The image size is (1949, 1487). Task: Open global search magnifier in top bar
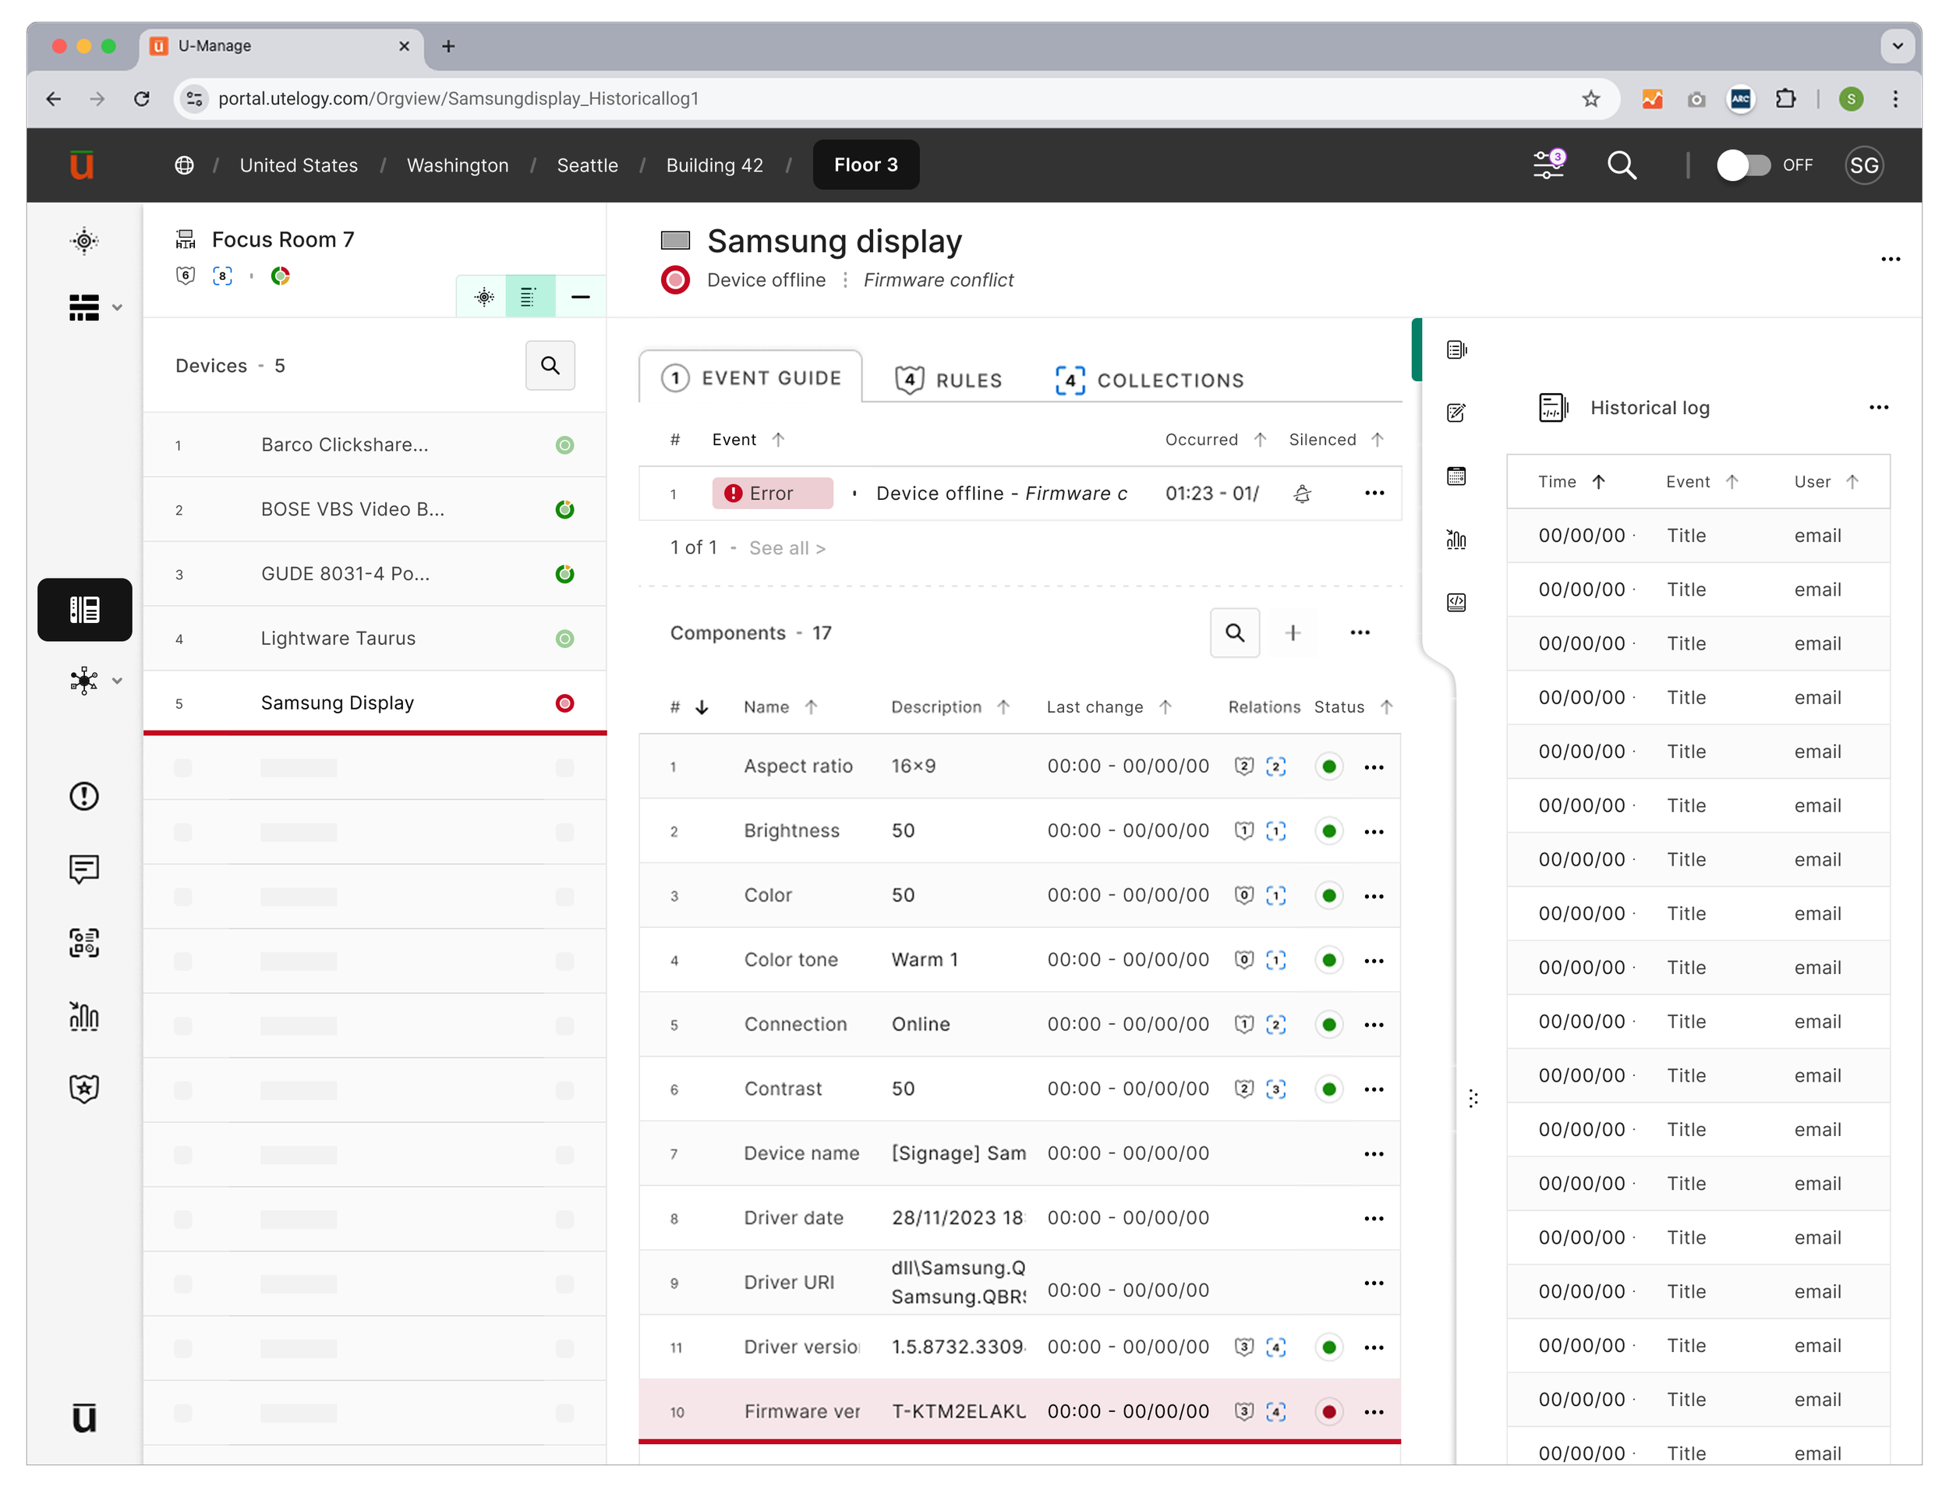pyautogui.click(x=1621, y=165)
